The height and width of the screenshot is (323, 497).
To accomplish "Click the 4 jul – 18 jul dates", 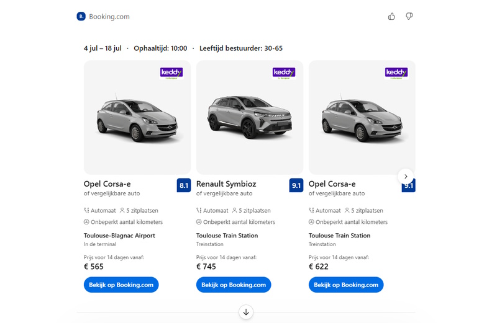I will 103,48.
